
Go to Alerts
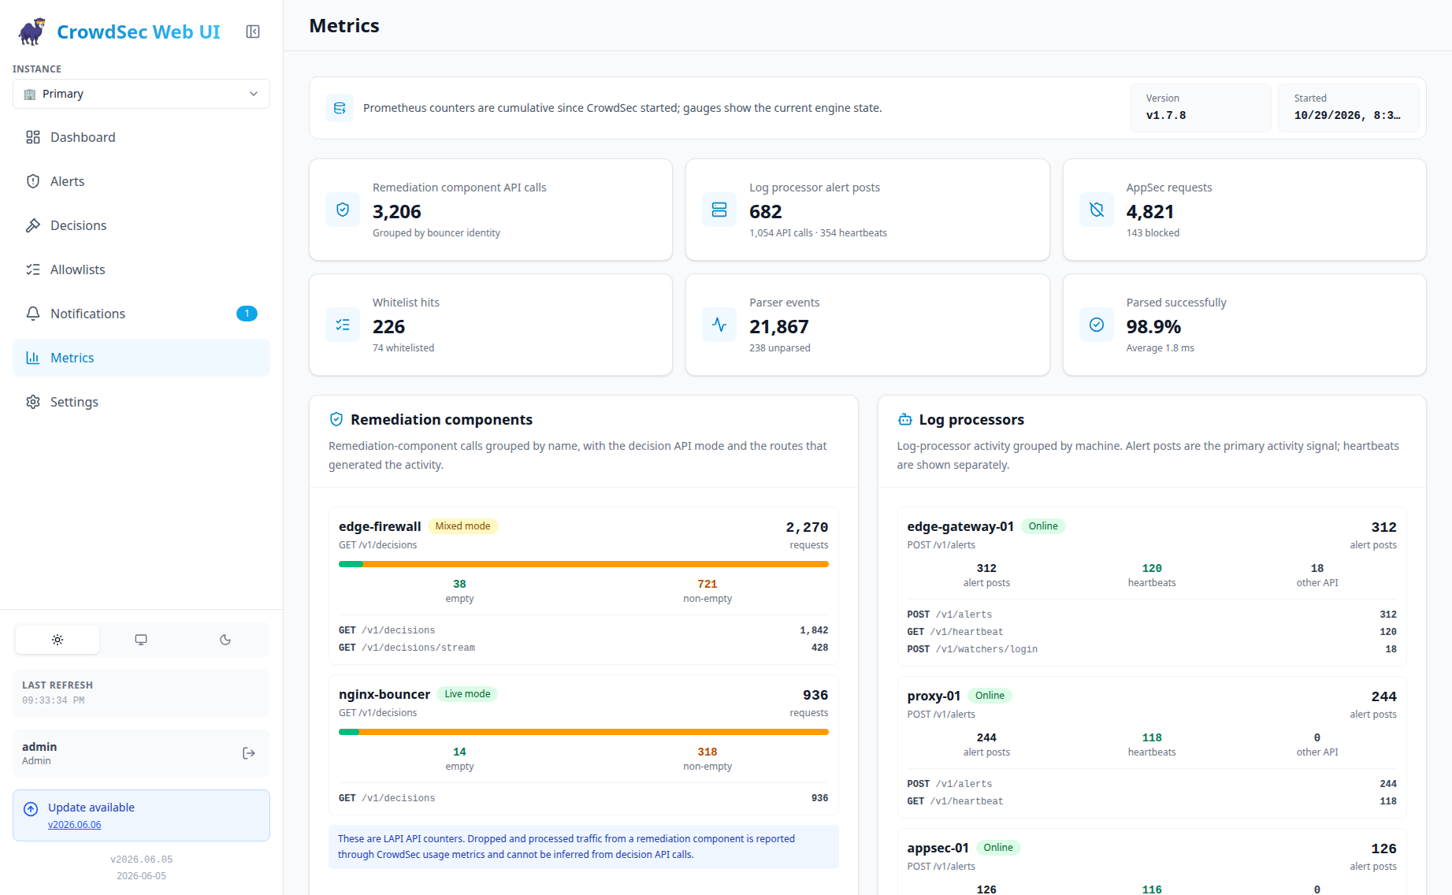(x=141, y=181)
